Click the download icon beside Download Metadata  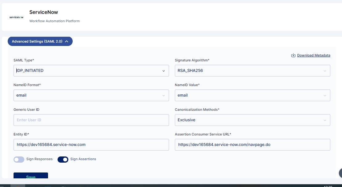click(x=293, y=55)
